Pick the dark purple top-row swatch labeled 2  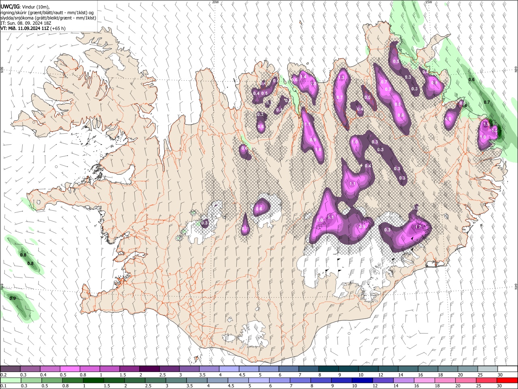tap(149, 369)
